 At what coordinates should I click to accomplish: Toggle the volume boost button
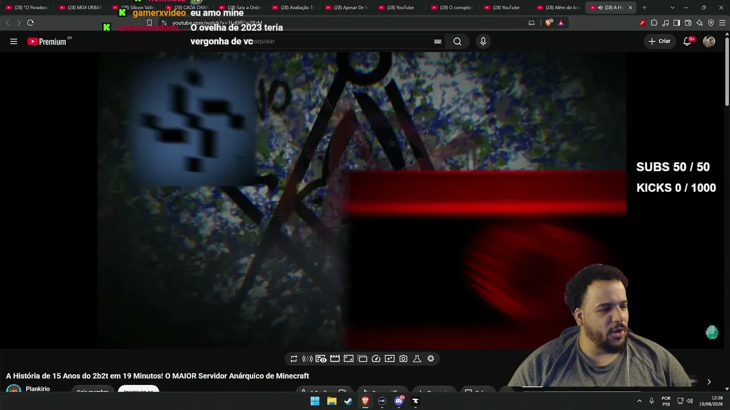(307, 359)
